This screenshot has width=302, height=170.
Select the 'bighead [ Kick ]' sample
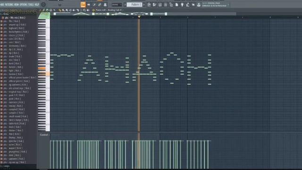14,28
